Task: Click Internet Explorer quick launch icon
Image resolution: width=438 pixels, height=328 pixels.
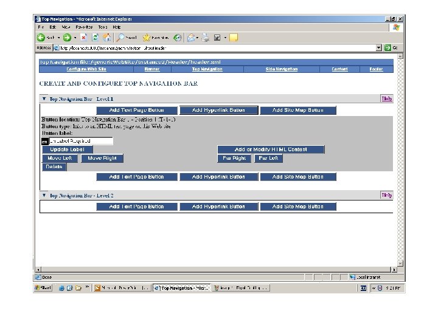Action: pyautogui.click(x=61, y=288)
